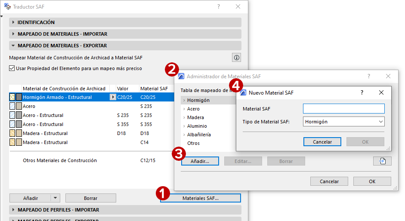Expand Acero tree node in material manager
This screenshot has width=405, height=221.
point(184,109)
